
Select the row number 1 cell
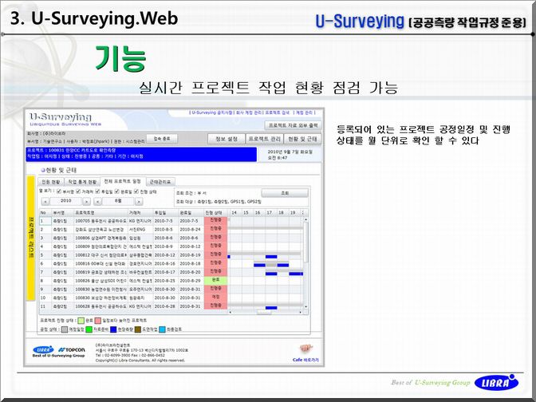pyautogui.click(x=45, y=221)
